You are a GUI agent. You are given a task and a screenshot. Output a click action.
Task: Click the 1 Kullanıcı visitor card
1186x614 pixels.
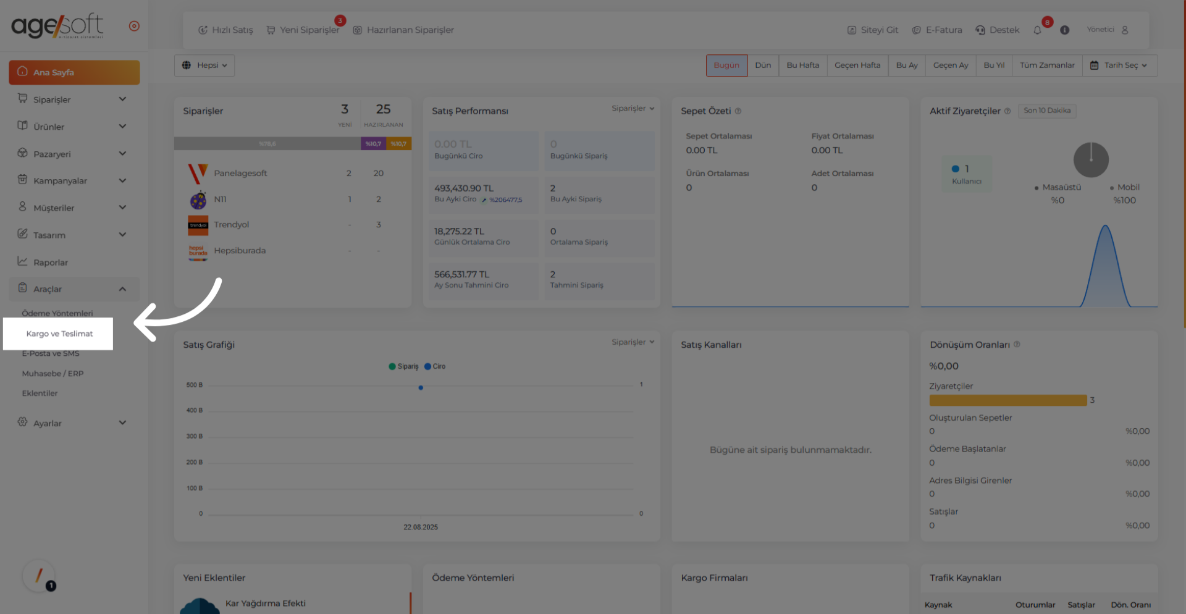point(967,174)
